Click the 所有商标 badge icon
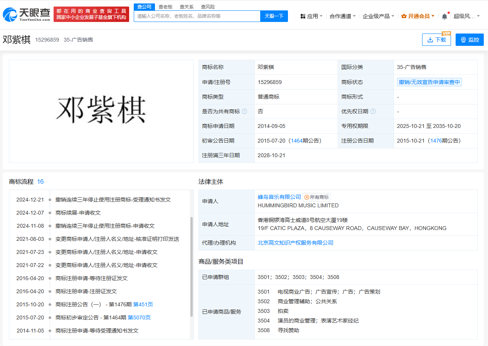This screenshot has width=488, height=346. (307, 197)
